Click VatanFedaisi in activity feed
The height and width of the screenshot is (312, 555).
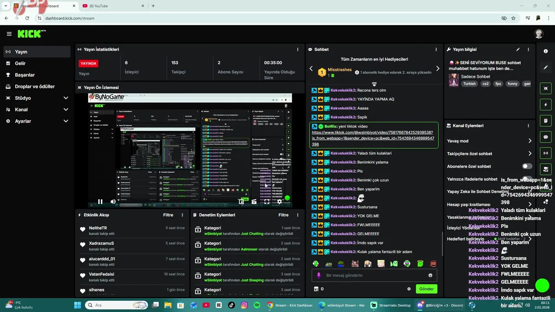click(101, 274)
